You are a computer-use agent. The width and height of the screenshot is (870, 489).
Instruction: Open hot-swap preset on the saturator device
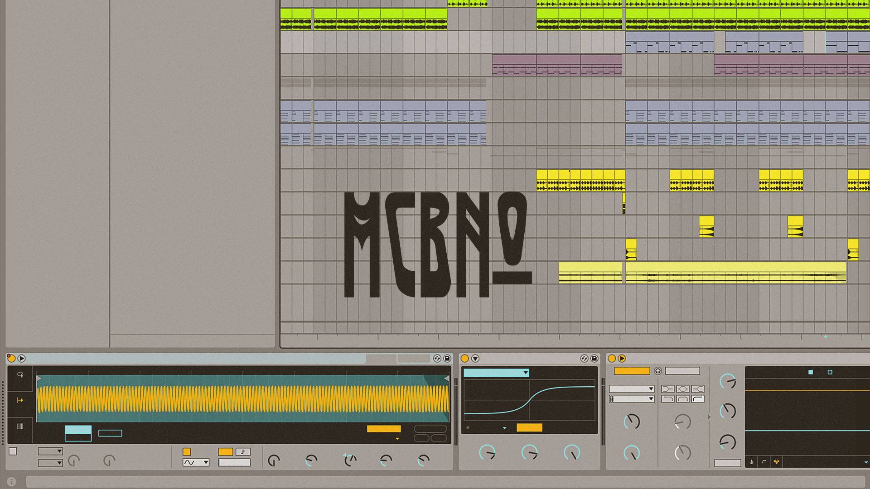coord(584,359)
